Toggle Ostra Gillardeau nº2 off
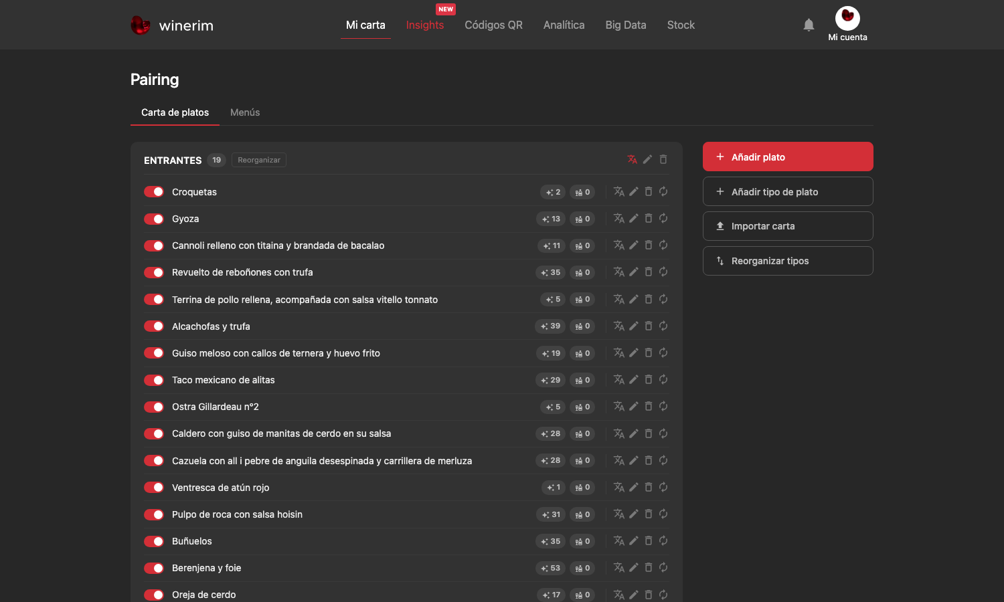Screen dimensions: 1004x602 click(x=154, y=407)
